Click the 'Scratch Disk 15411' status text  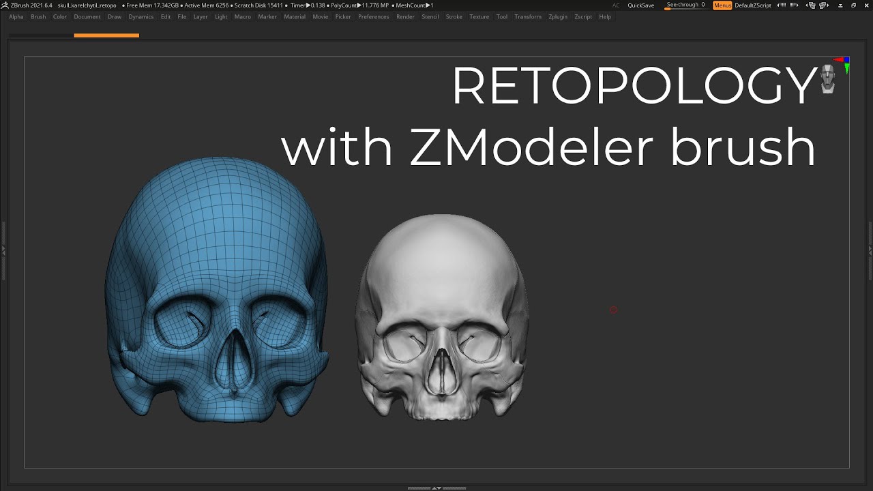pyautogui.click(x=258, y=5)
